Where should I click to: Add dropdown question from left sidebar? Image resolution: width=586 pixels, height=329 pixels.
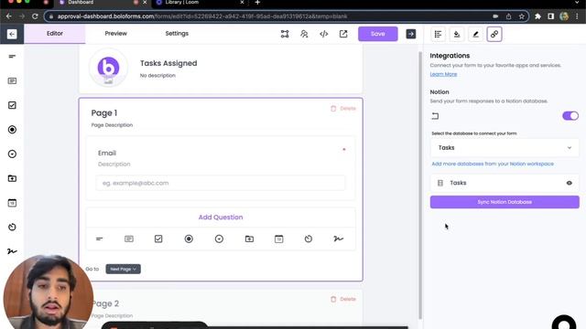pos(12,154)
